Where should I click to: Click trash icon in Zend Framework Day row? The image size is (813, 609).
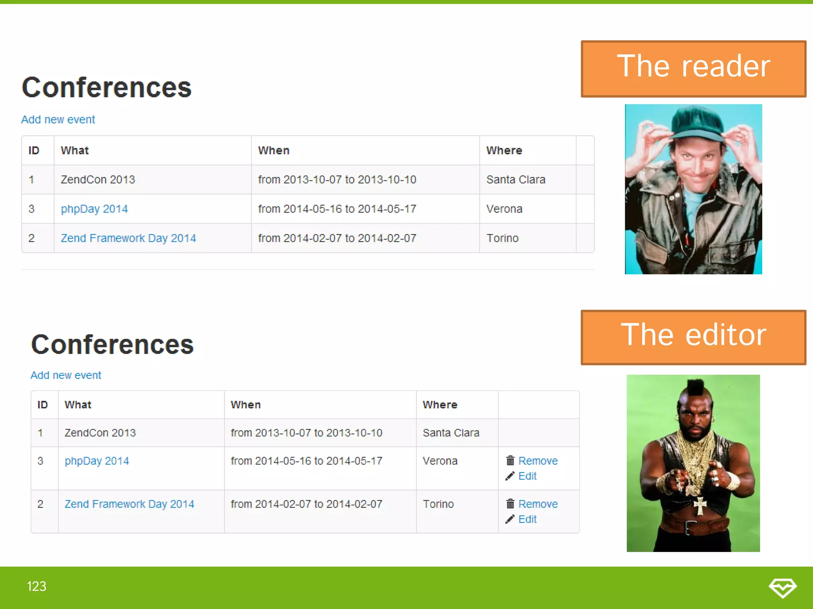tap(510, 504)
